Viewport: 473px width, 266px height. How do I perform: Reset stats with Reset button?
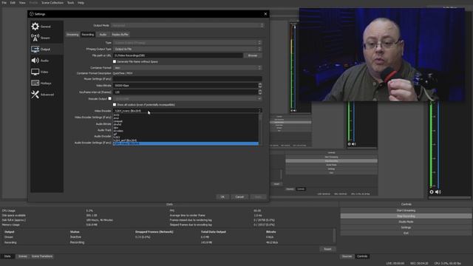point(327,249)
